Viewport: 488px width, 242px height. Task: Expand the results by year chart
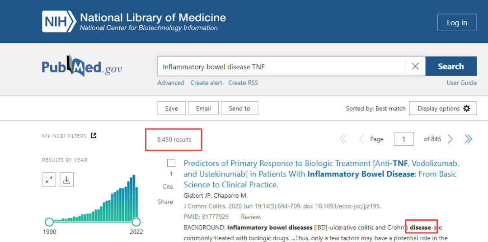coord(49,180)
